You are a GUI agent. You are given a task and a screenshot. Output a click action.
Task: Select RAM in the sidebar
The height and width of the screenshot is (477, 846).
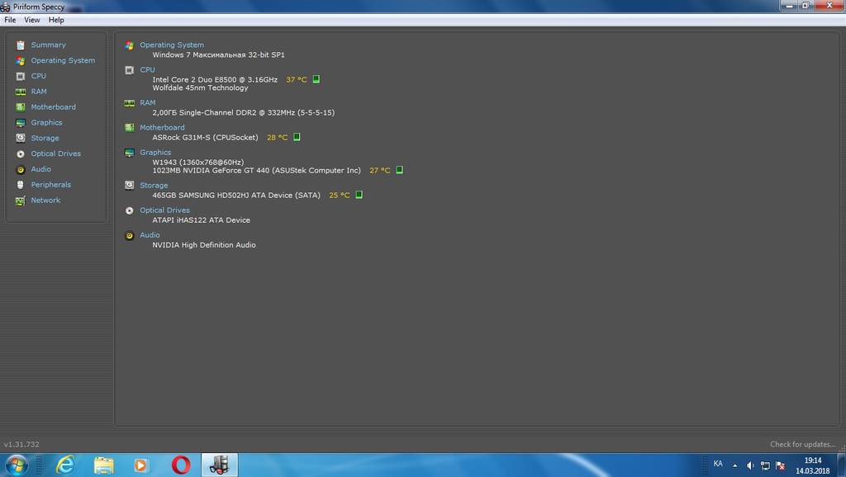click(39, 92)
